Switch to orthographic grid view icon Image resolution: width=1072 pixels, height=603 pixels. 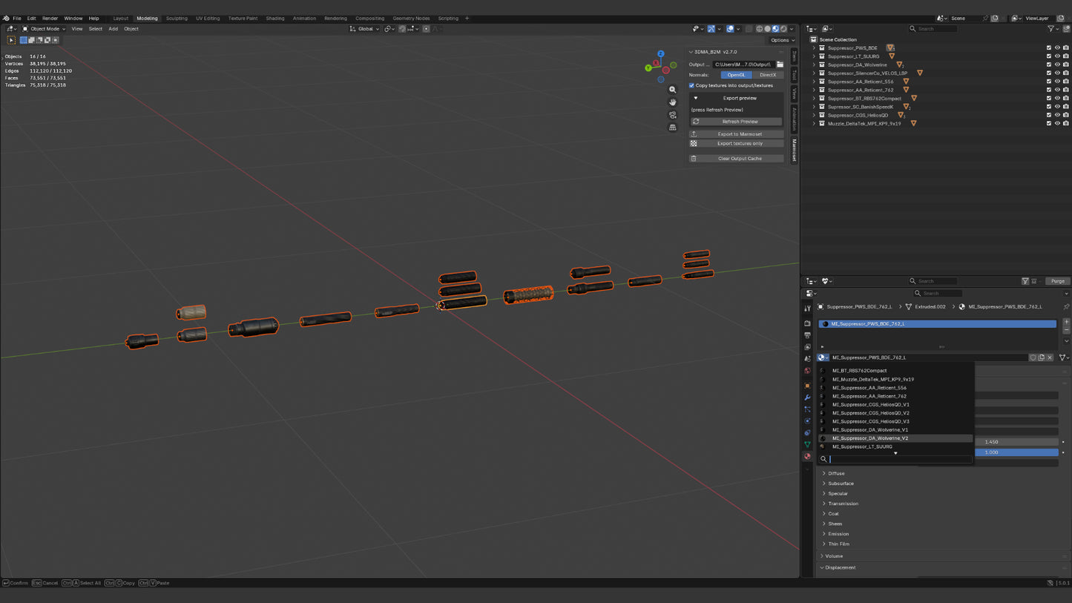click(672, 128)
